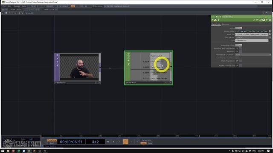Open the TOP parameter selector arrow

coord(270,41)
